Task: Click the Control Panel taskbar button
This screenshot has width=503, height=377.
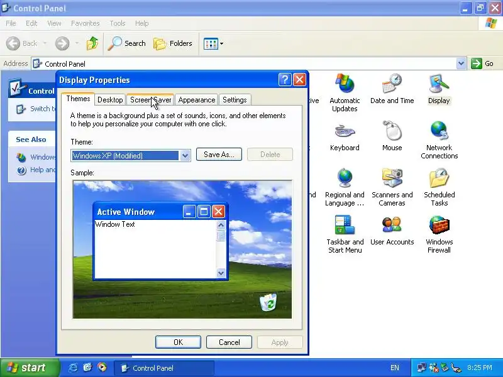Action: pyautogui.click(x=164, y=368)
